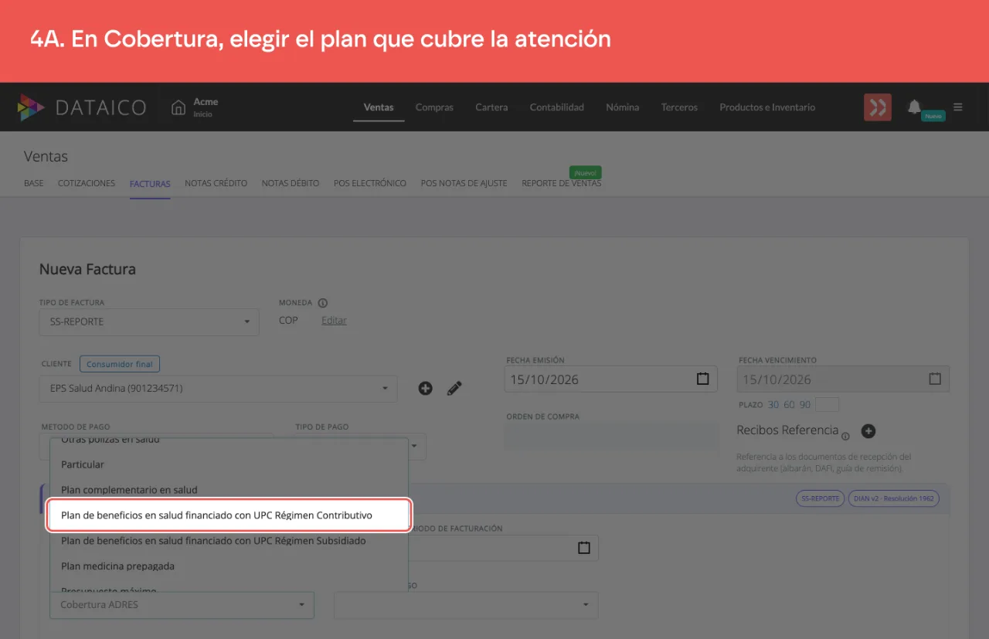Expand Tipo de Factura SS-REPORTE dropdown

pos(149,321)
